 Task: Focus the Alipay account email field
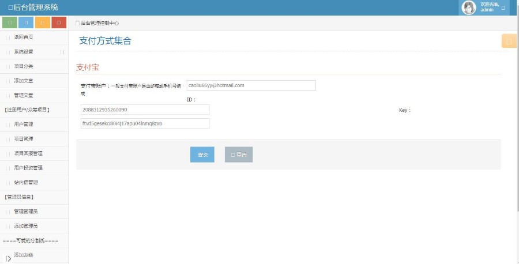251,85
